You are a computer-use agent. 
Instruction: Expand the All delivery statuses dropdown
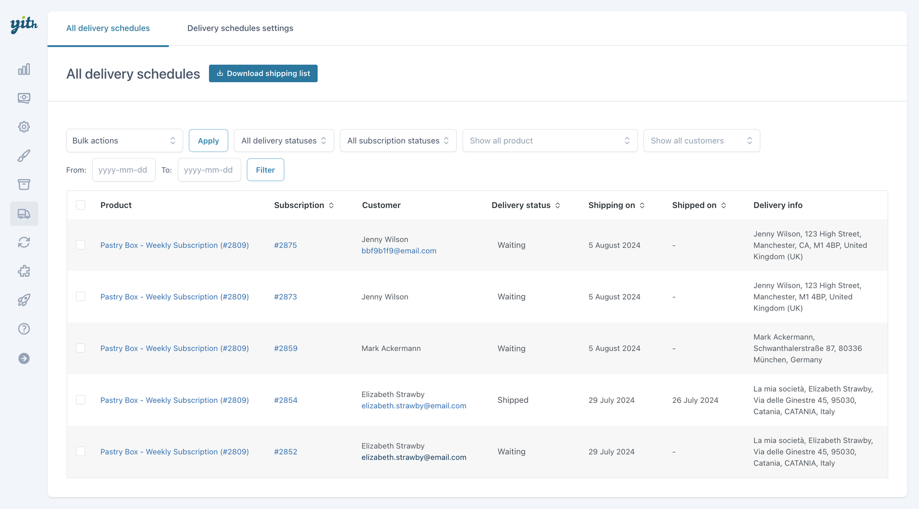coord(284,141)
